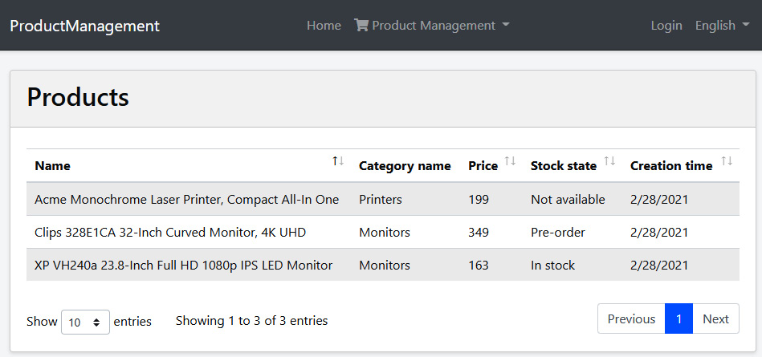Click the Previous pagination button
Screen dimensions: 762x357
[631, 318]
